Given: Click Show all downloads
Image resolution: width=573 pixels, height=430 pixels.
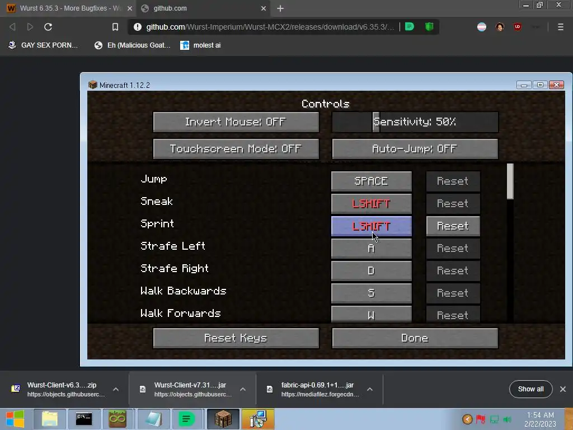Looking at the screenshot, I should click(530, 389).
